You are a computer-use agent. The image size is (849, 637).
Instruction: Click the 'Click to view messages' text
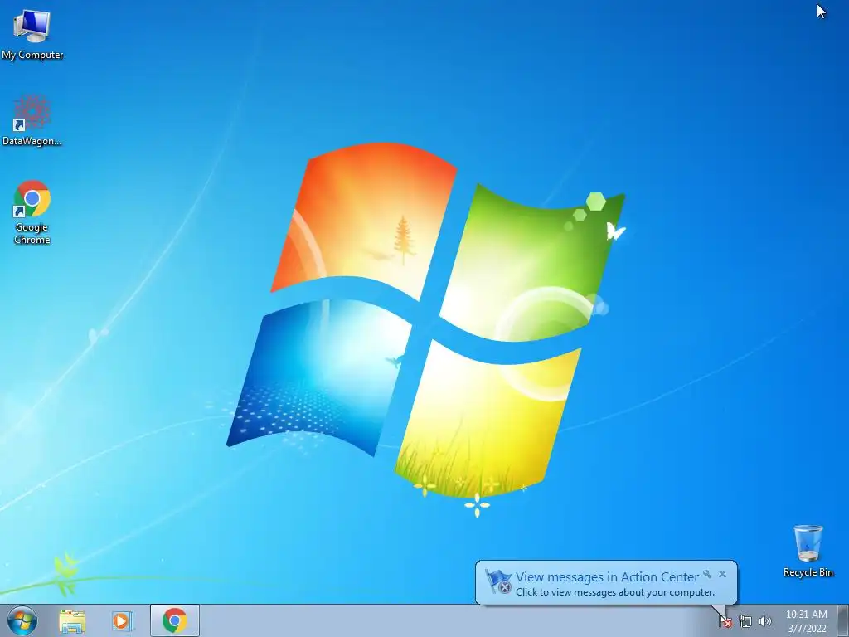click(615, 592)
